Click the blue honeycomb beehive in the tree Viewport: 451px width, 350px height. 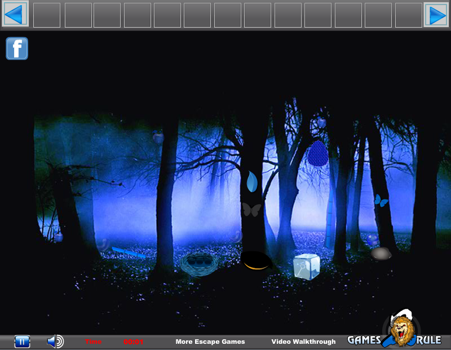(x=318, y=153)
